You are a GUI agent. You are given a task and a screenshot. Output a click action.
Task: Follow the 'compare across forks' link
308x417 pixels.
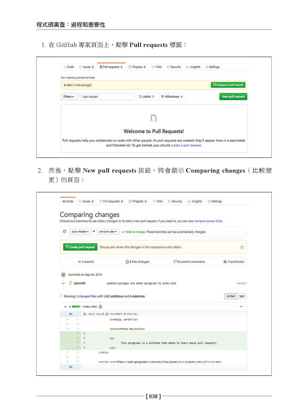(208, 221)
